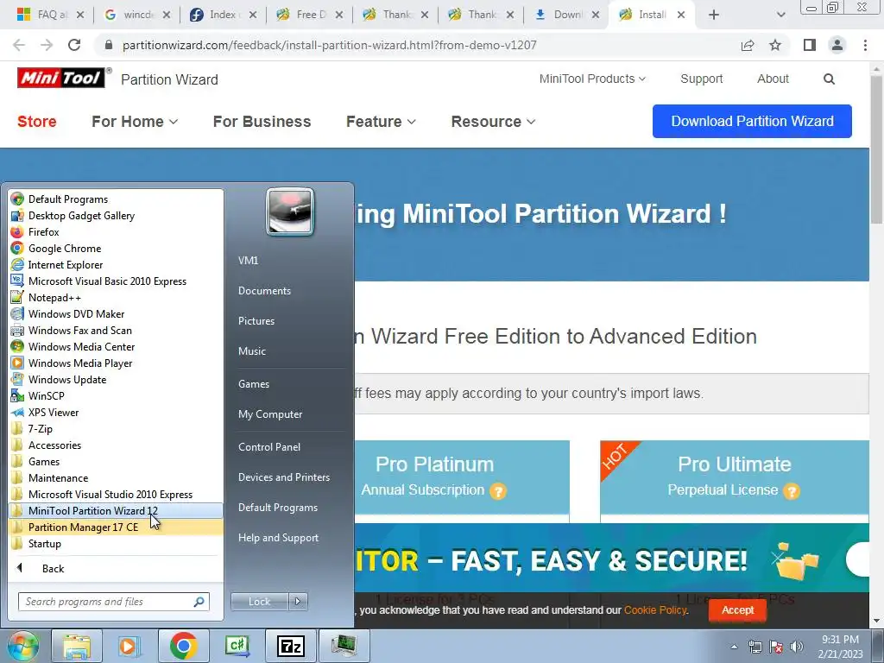Expand the Feature dropdown
Screen dimensions: 884x663
[381, 121]
